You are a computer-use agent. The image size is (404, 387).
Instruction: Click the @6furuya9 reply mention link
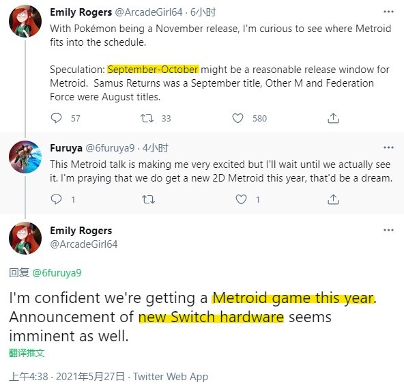[57, 272]
